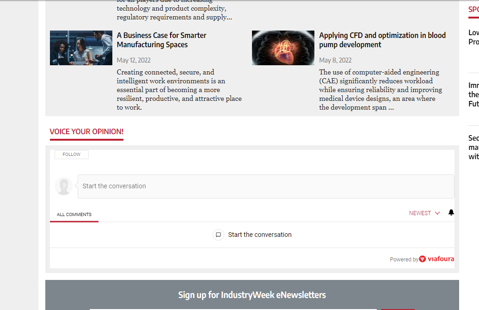479x310 pixels.
Task: Open 'Applying CFD and optimization in blood pump' article
Action: [x=382, y=40]
